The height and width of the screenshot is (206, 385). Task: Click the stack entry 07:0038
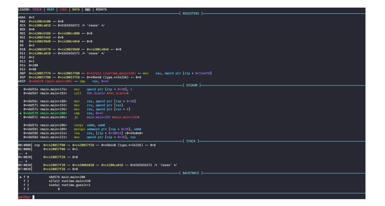click(48, 169)
